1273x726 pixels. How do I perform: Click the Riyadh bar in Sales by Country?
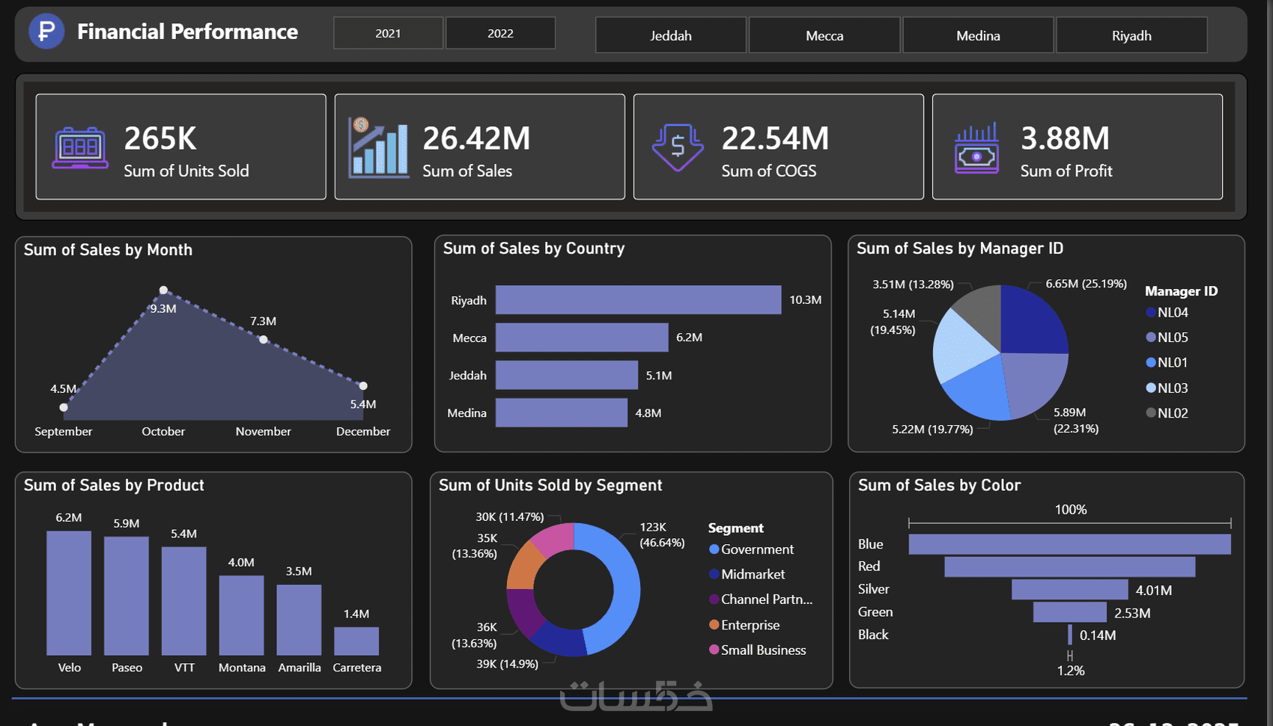[638, 300]
